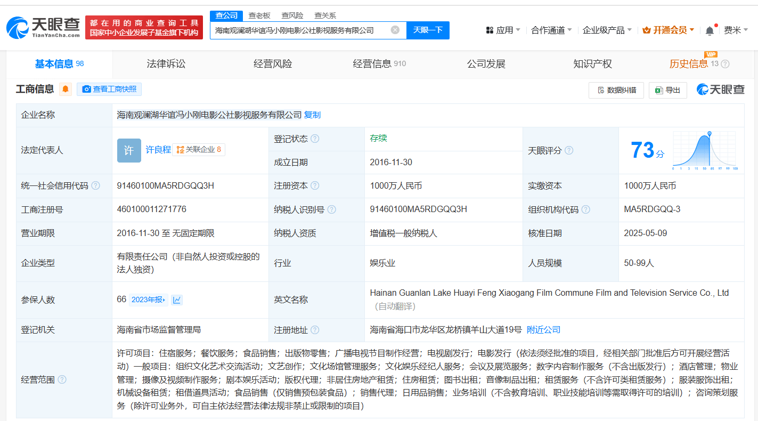Click help icon next to 天眼评分
758x421 pixels.
coord(569,151)
